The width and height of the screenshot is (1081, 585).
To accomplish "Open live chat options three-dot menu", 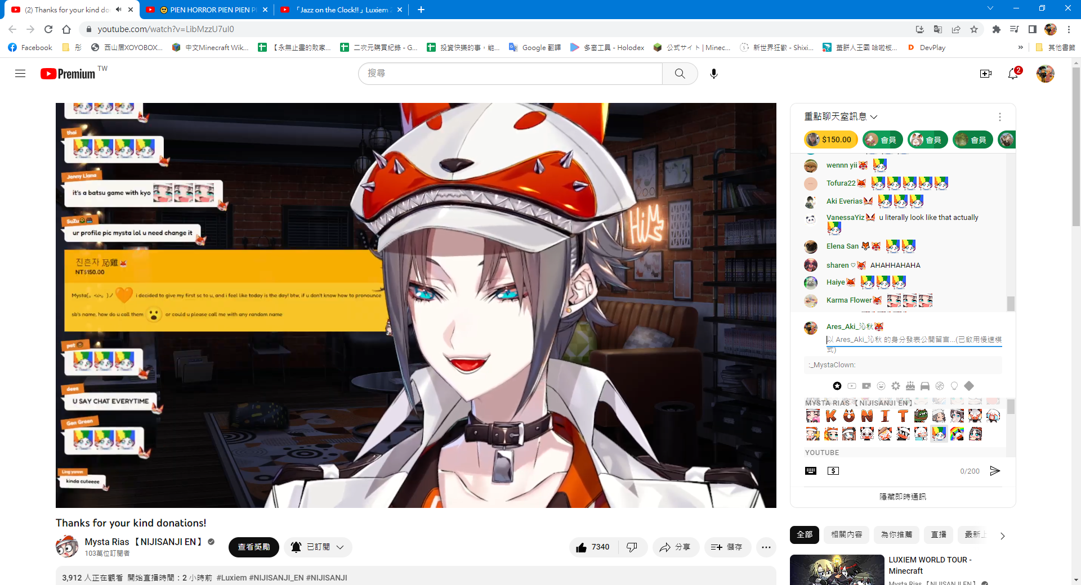I will click(x=1000, y=117).
